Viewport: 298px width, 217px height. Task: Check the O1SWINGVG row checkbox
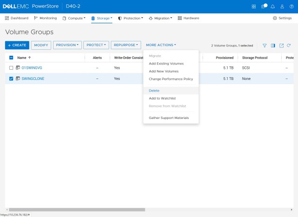[11, 68]
